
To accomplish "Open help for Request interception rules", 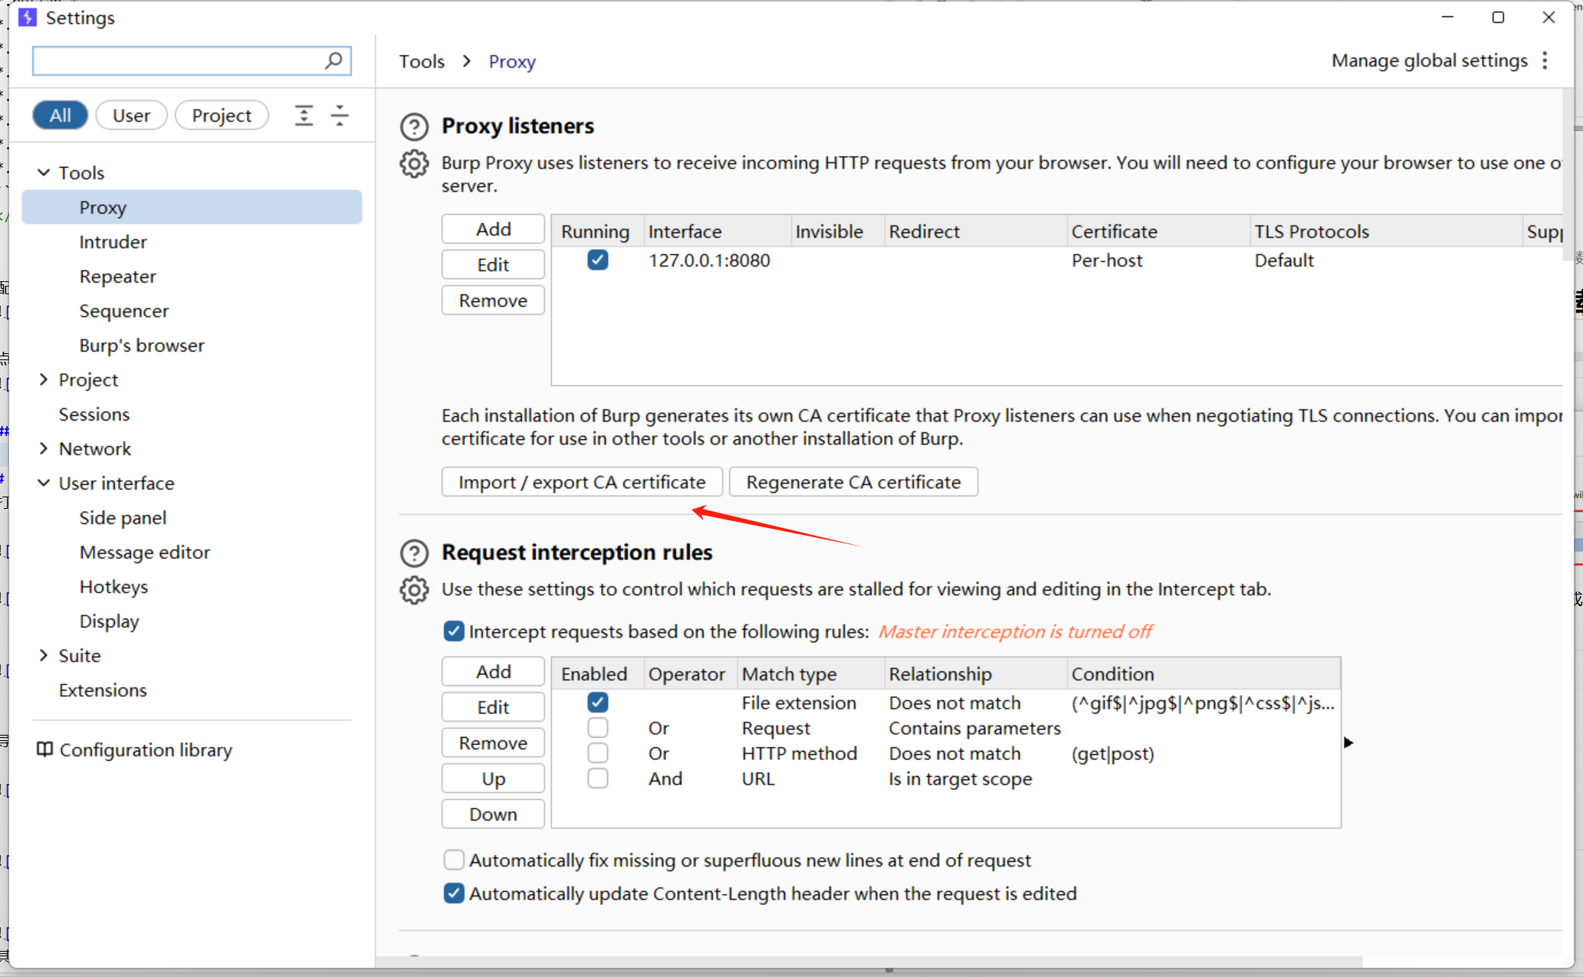I will point(414,552).
